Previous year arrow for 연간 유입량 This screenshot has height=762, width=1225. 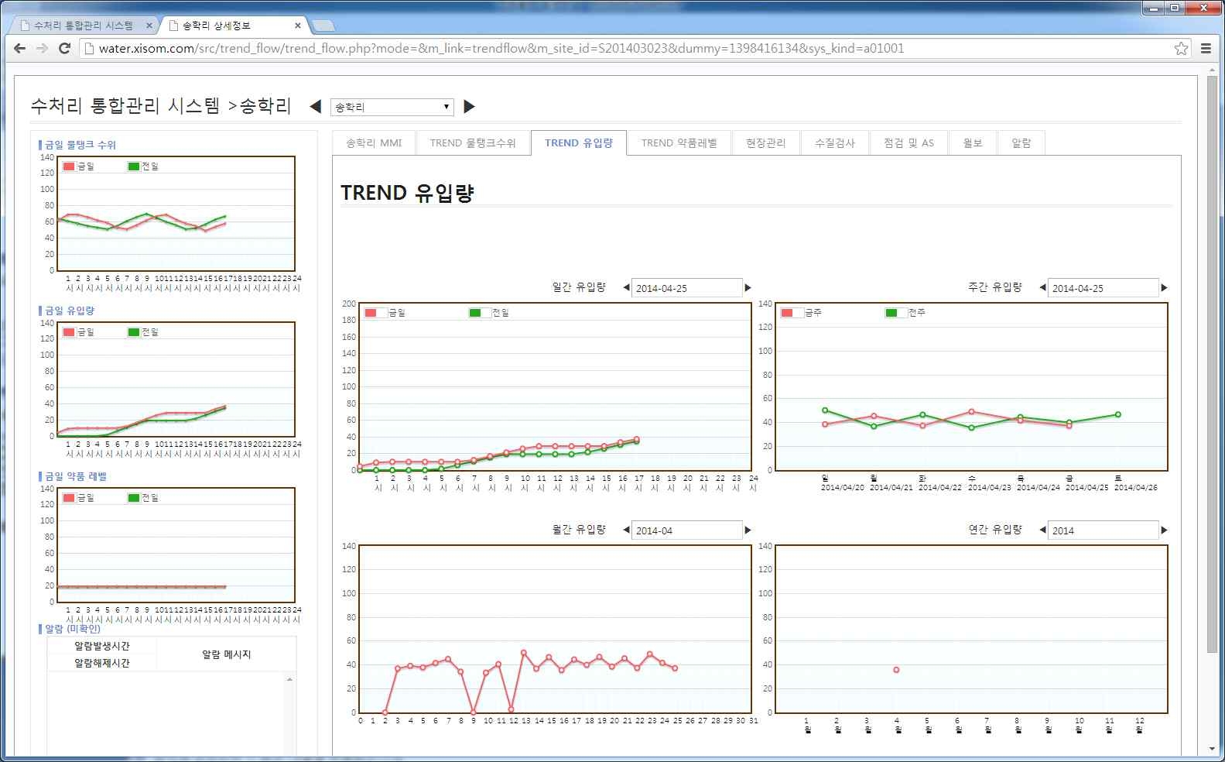1042,530
